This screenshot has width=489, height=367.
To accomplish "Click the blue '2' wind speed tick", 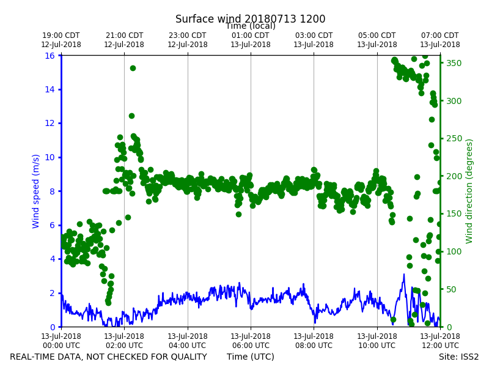I will coord(52,293).
